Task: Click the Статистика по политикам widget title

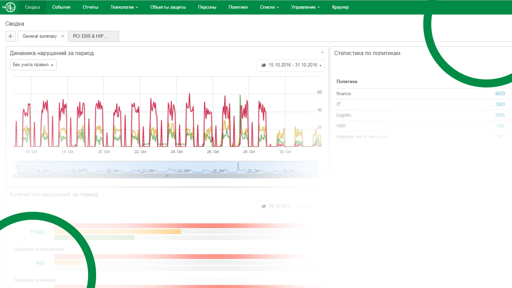Action: click(367, 53)
